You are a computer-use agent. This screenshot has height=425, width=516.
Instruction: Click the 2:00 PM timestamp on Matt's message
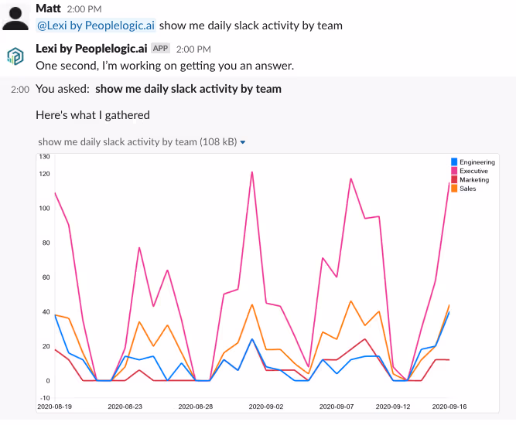pos(84,9)
